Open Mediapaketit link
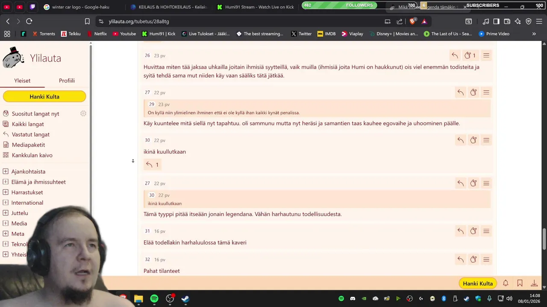This screenshot has height=307, width=547. click(28, 145)
